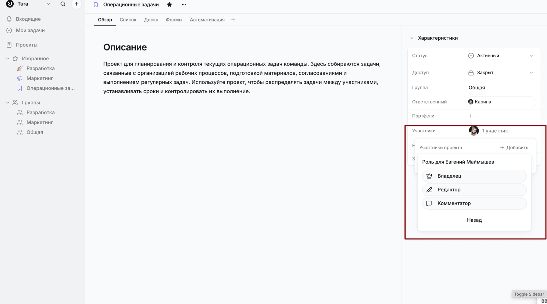This screenshot has height=304, width=547.
Task: Select Карина in the Ответственный field
Action: pos(501,102)
